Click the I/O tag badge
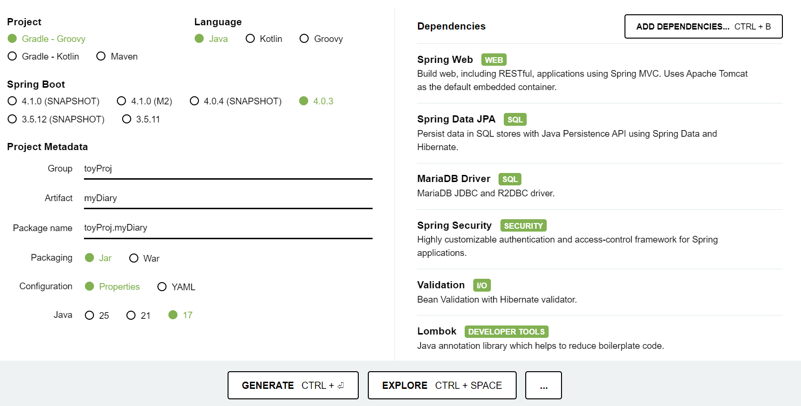This screenshot has height=406, width=801. [482, 285]
